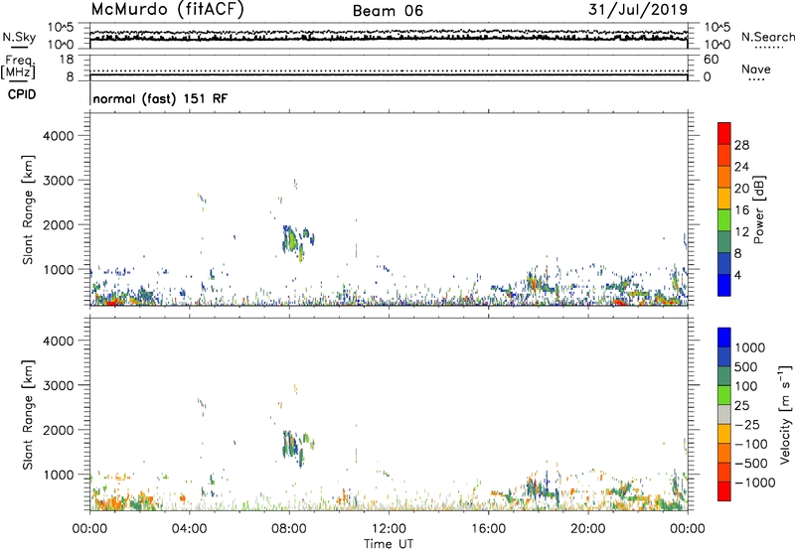795x550 pixels.
Task: Click the 16:00 time tick label
Action: coord(488,529)
